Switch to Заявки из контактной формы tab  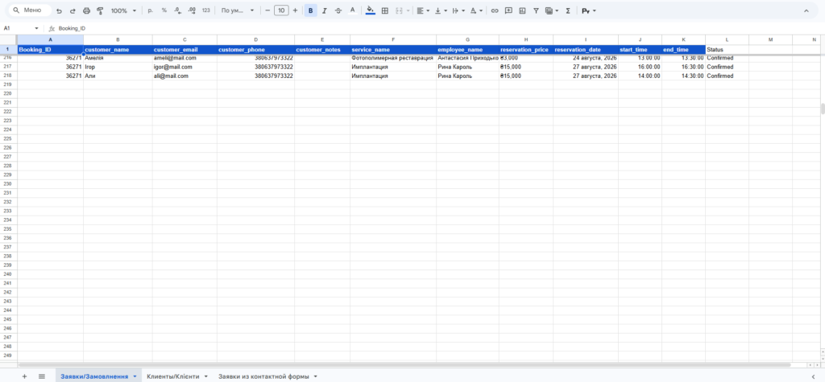264,376
